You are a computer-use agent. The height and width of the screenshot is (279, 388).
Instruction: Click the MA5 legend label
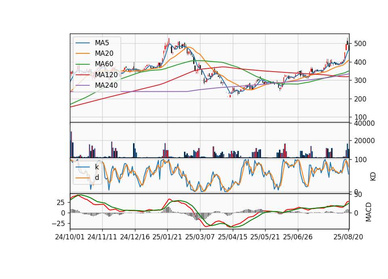point(102,43)
